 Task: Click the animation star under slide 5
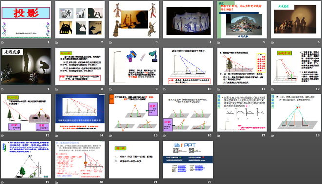219,42
